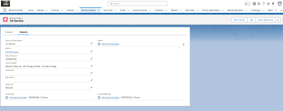Open the Notifications bell icon

[273, 4]
